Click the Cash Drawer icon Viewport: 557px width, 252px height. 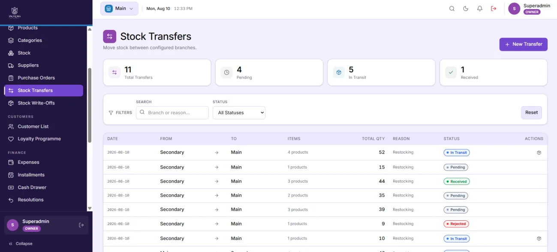coord(11,187)
